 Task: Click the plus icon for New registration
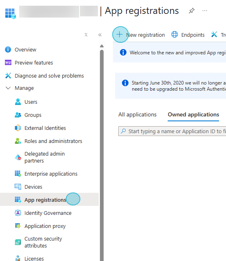tap(120, 35)
